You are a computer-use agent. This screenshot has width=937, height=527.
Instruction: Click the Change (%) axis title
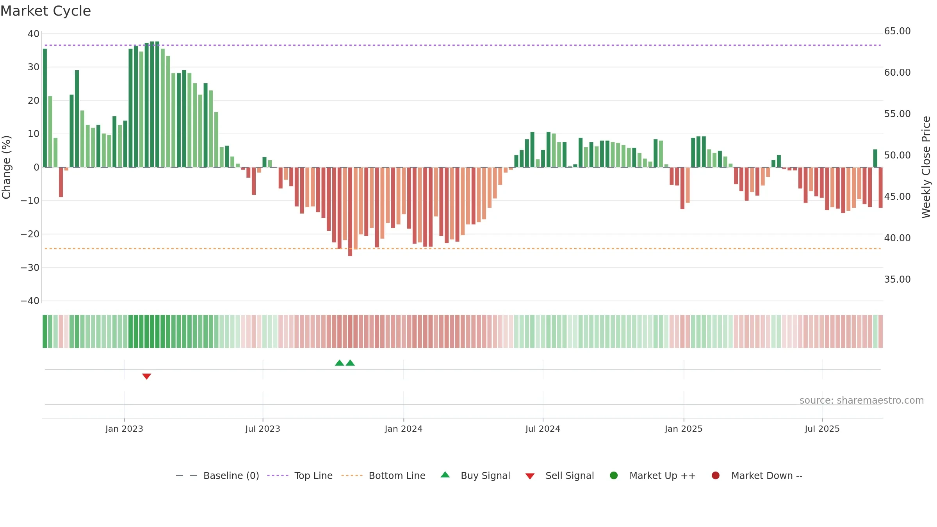[x=6, y=167]
